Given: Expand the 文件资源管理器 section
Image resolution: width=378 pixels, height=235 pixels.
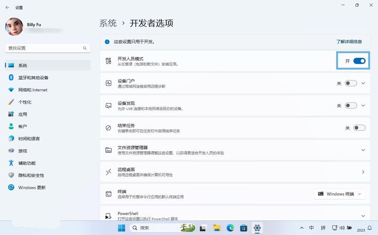Looking at the screenshot, I should point(363,150).
